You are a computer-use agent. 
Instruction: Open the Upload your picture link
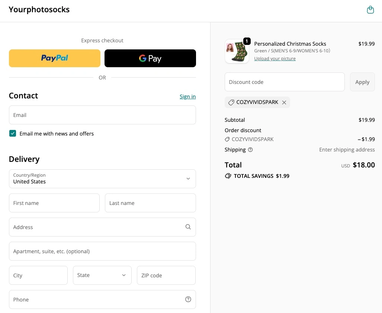tap(275, 59)
